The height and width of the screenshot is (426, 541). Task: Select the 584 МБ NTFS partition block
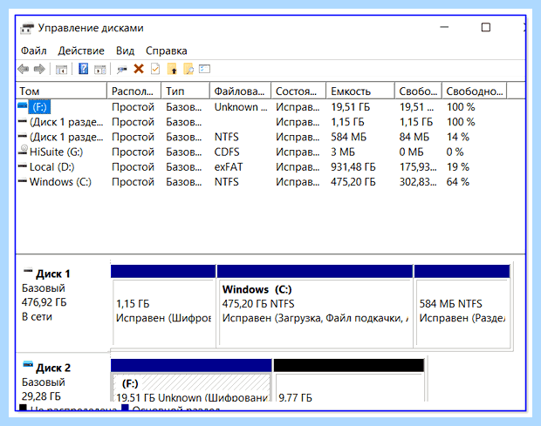pyautogui.click(x=462, y=306)
